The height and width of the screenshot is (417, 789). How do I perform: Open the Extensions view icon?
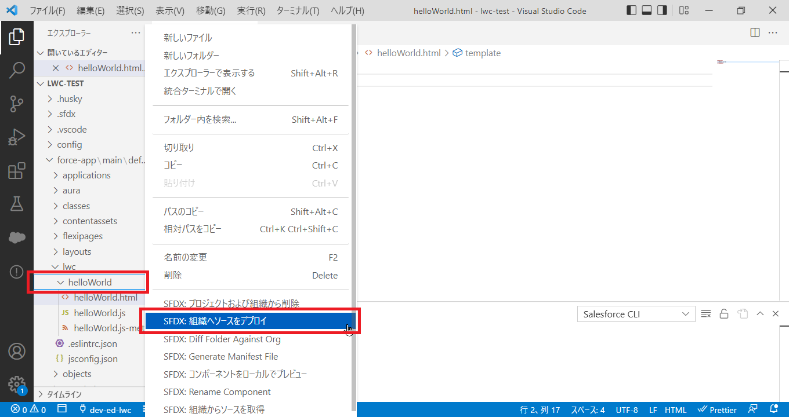point(17,171)
